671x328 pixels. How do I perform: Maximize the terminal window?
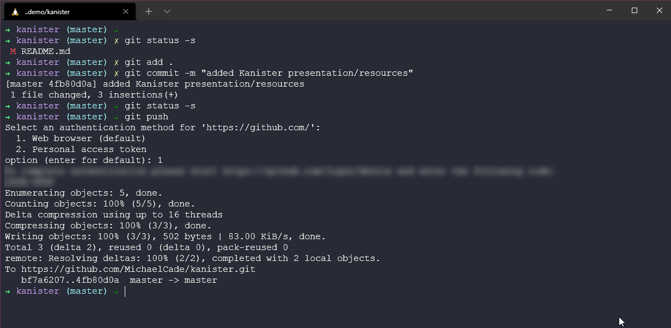coord(635,10)
